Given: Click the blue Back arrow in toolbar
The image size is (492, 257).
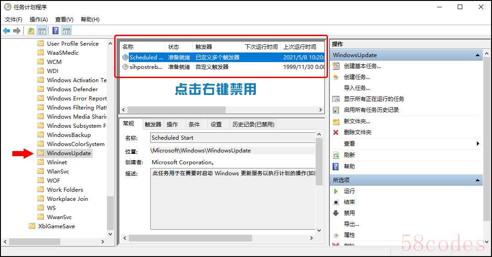Looking at the screenshot, I should click(x=6, y=31).
